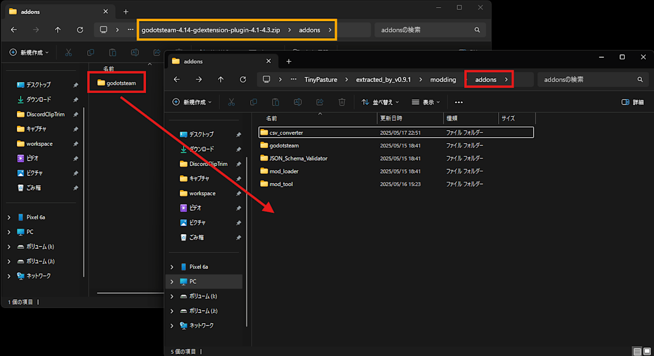Click the Cut scissors icon in front window
This screenshot has width=654, height=356.
coord(231,102)
